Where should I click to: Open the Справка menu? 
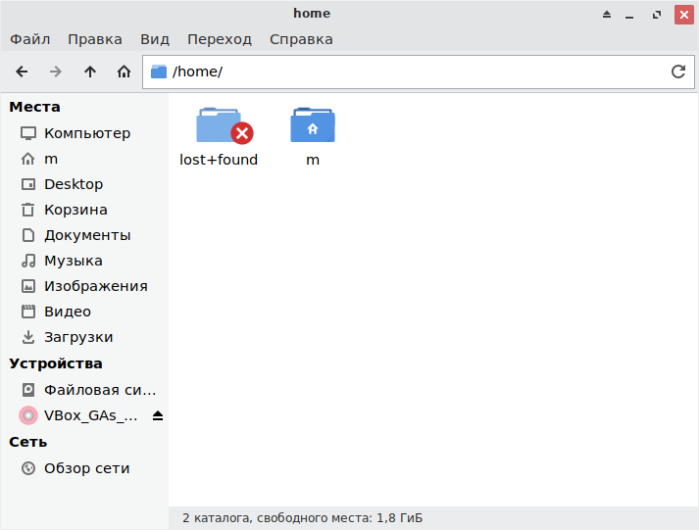coord(301,39)
